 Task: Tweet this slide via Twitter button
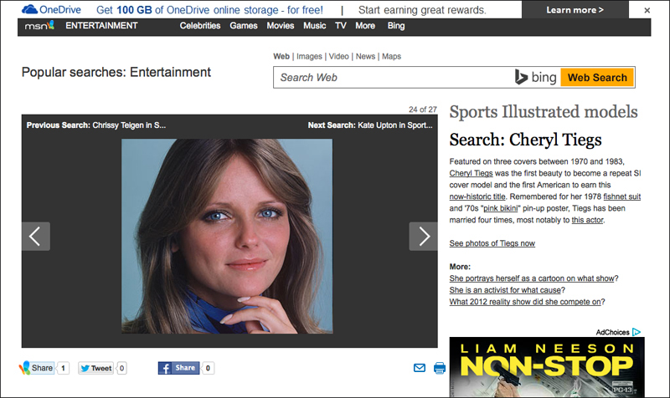pos(95,368)
